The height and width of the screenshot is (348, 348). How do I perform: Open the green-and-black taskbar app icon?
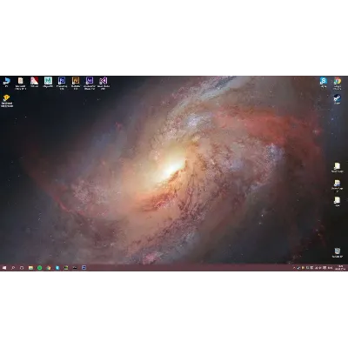coord(66,268)
